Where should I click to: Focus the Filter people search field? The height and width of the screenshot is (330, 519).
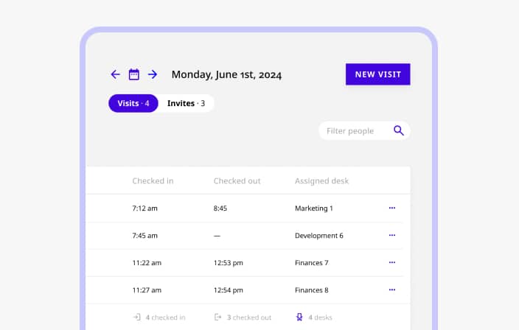[x=355, y=131]
